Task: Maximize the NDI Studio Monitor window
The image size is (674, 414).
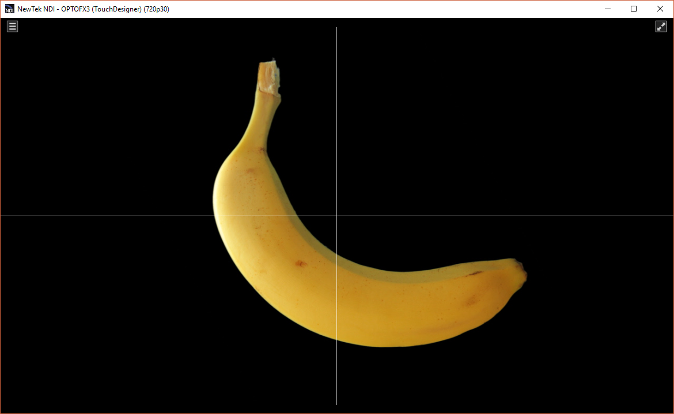Action: click(x=634, y=9)
